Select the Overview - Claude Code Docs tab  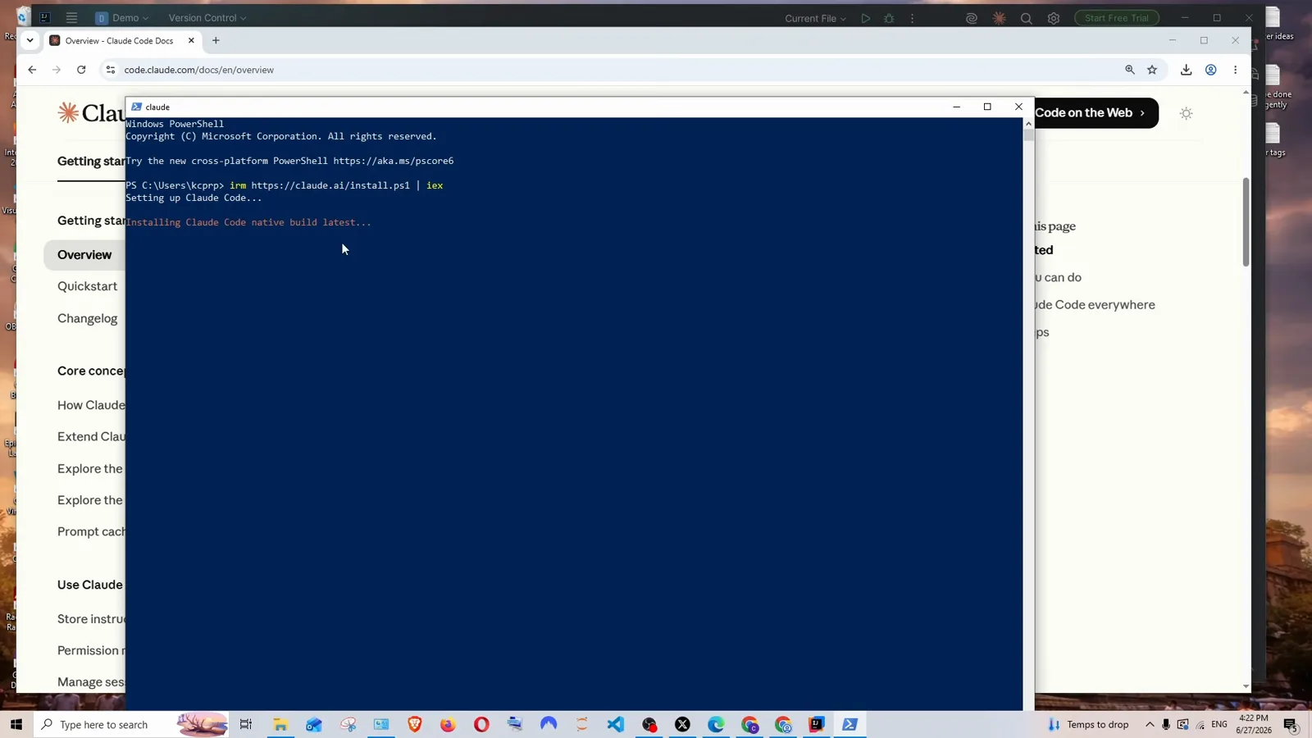pyautogui.click(x=119, y=40)
